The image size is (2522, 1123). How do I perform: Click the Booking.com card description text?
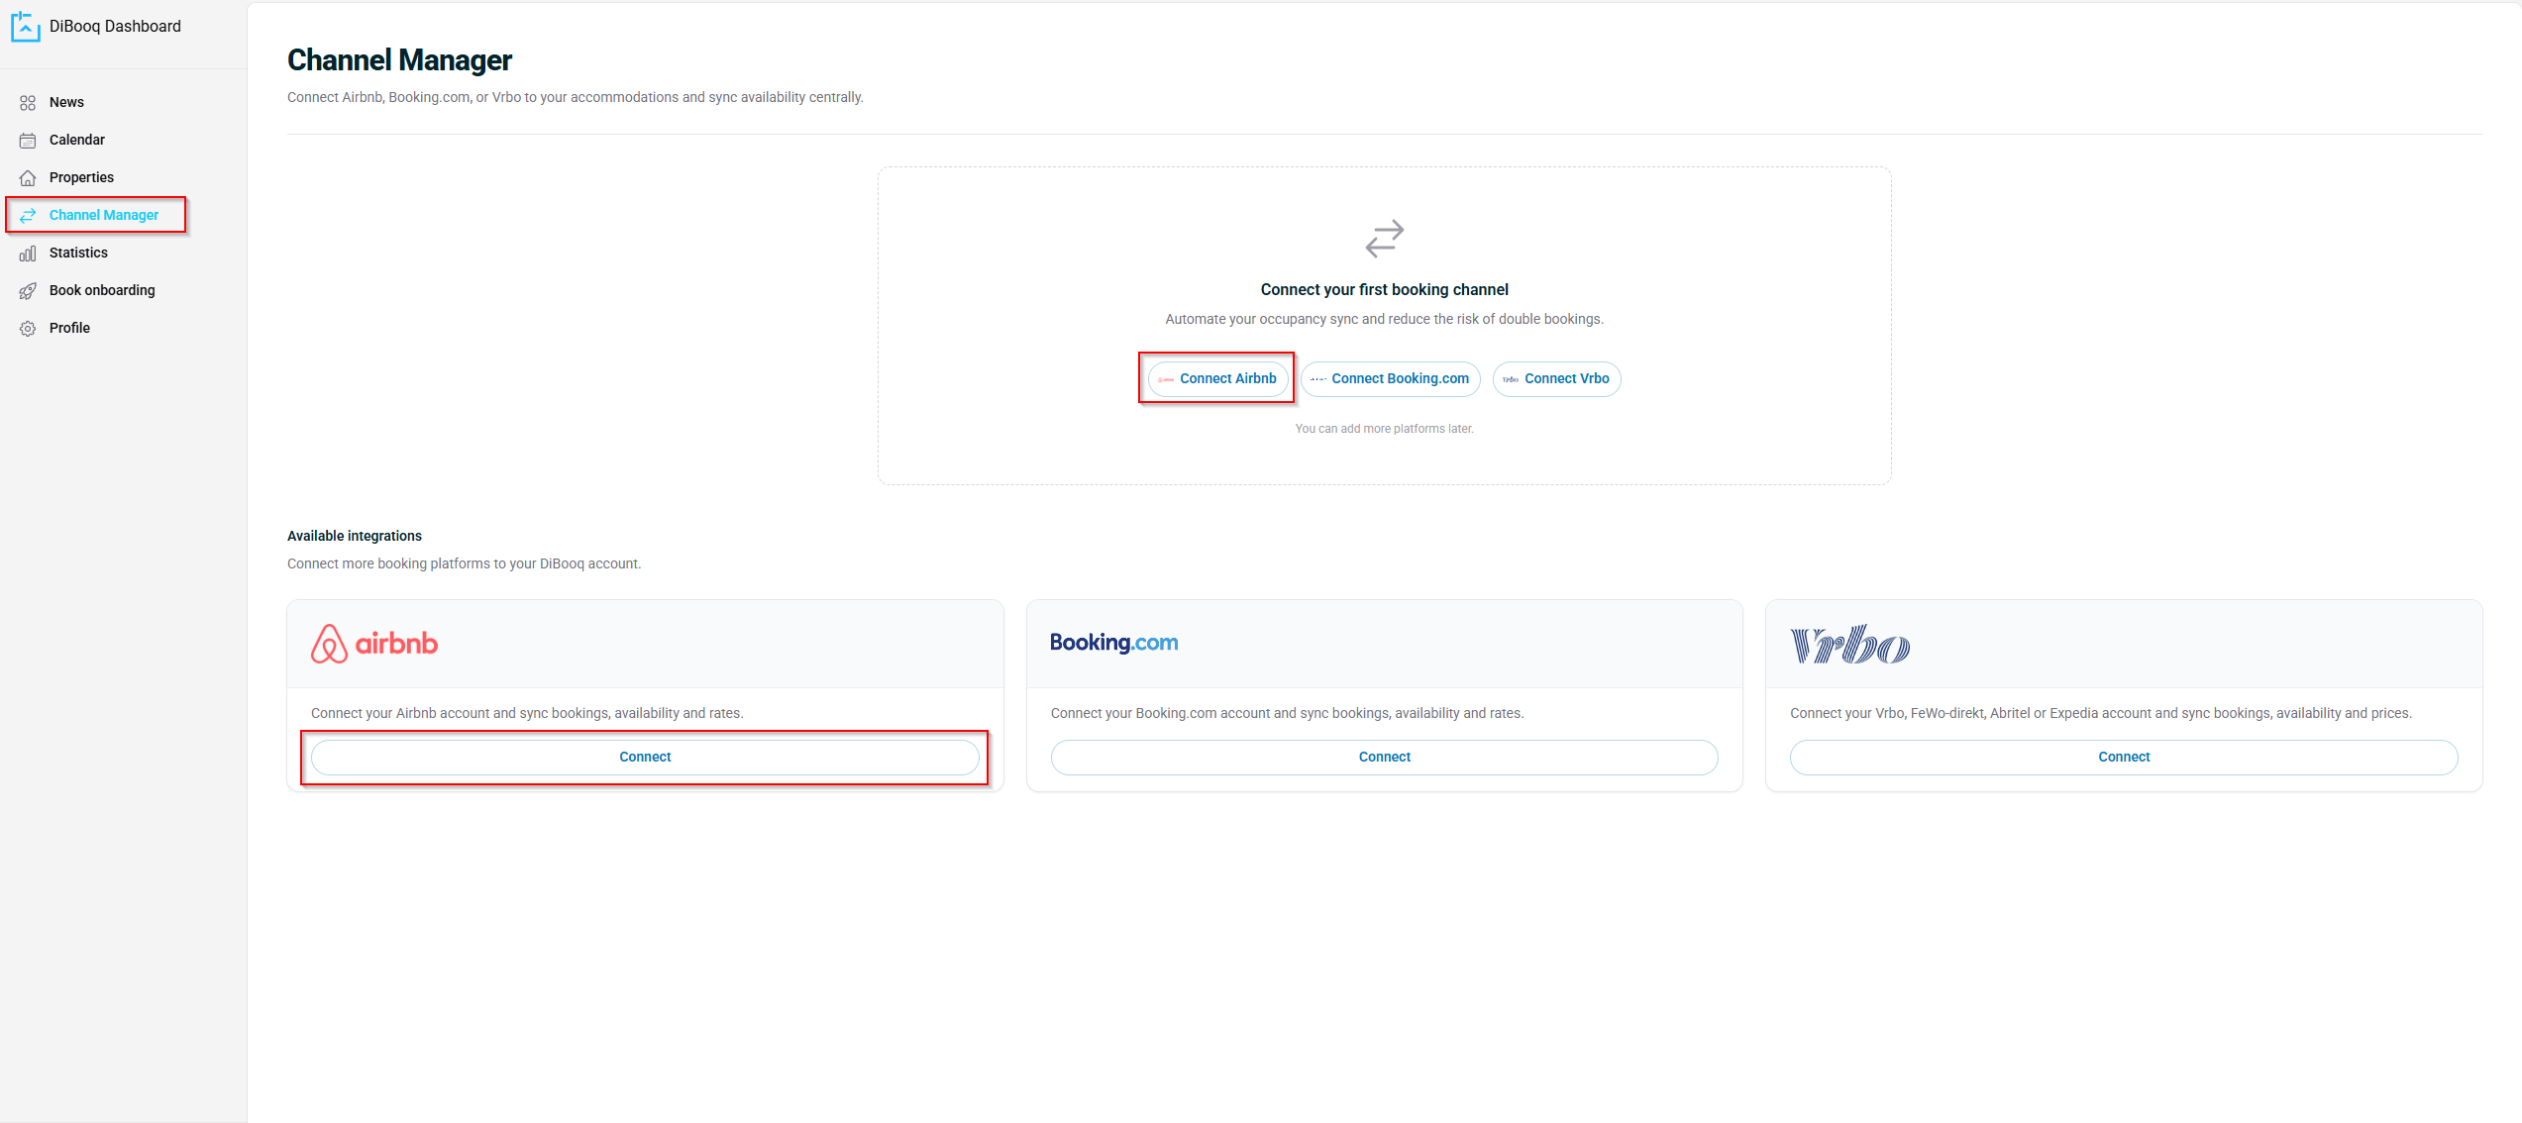(x=1288, y=714)
